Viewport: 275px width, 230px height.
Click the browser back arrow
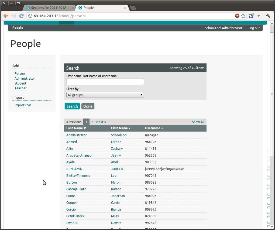coord(6,16)
